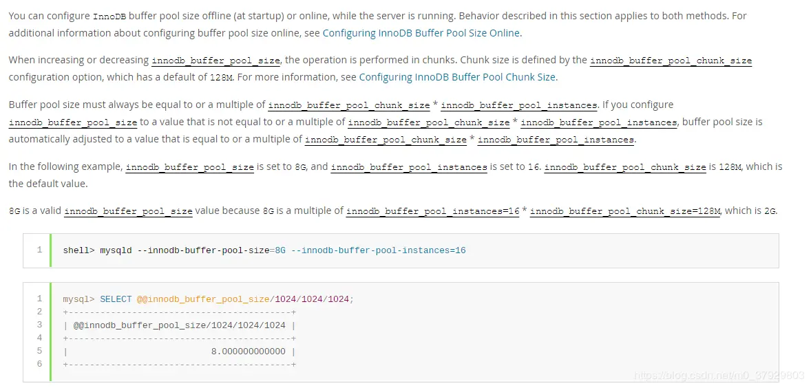Click innodb_buffer_pool_chunk_size before "is 128M, which is"
Viewport: 811px width, 388px height.
tap(625, 167)
